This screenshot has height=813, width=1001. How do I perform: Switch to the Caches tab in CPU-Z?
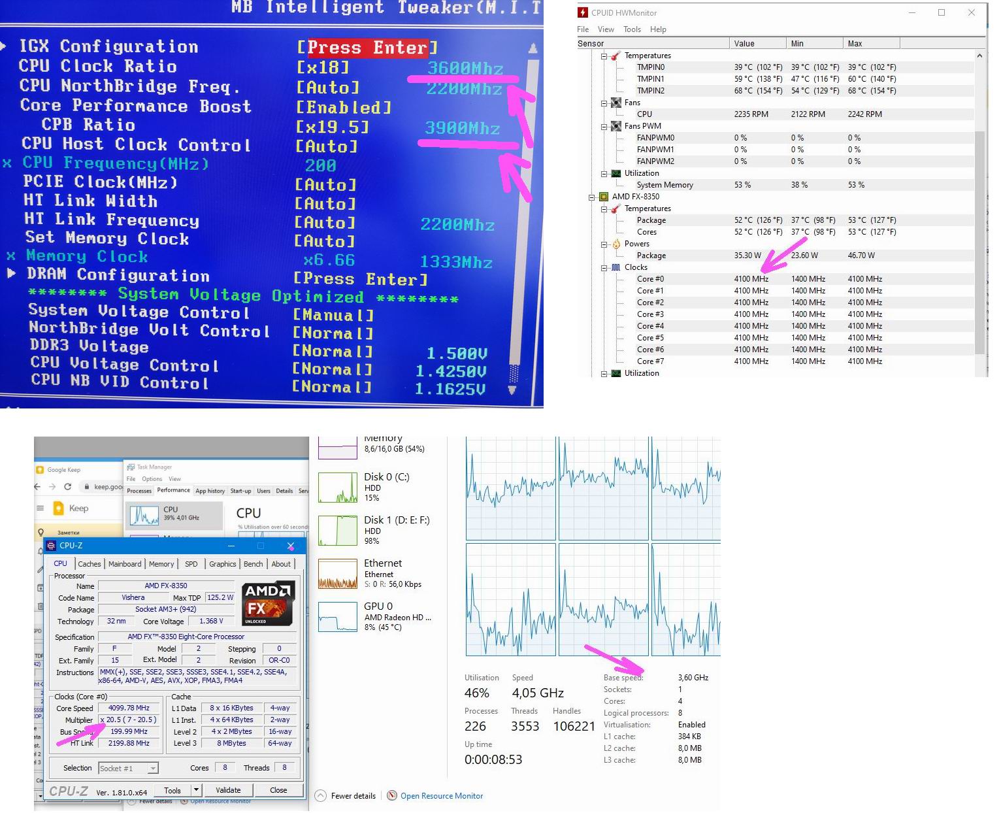point(90,564)
